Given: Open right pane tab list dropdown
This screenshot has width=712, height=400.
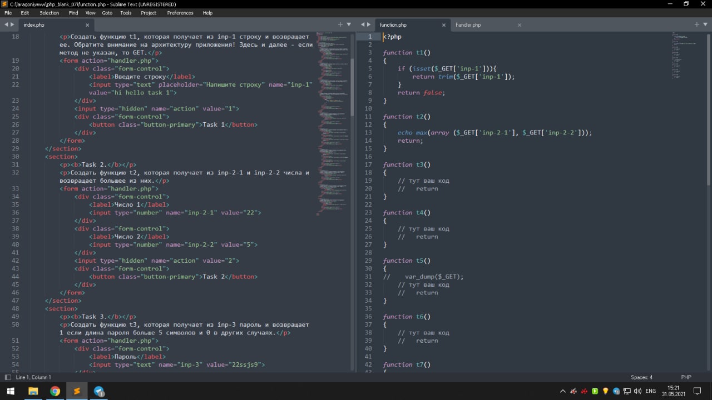Looking at the screenshot, I should [x=705, y=24].
